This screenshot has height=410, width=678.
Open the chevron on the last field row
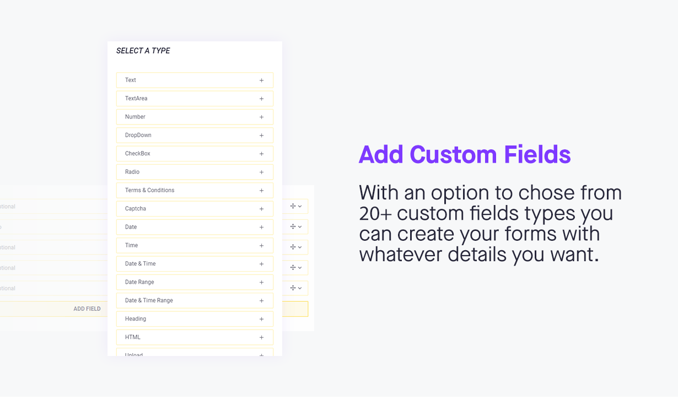click(x=300, y=288)
